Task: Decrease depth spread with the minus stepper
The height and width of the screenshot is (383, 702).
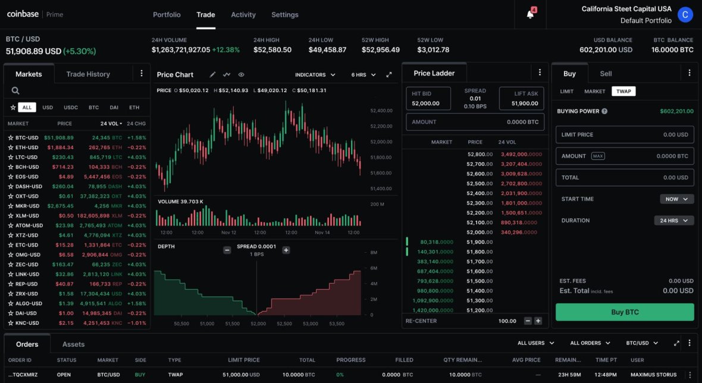Action: [227, 250]
